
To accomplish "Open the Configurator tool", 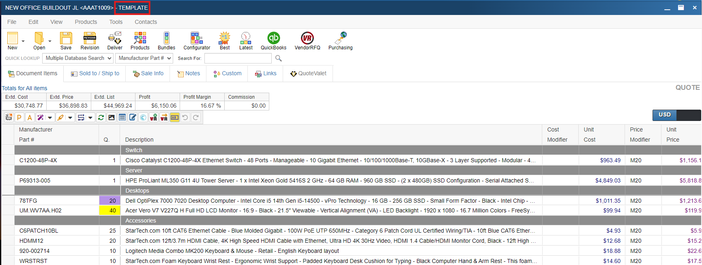I will (197, 40).
